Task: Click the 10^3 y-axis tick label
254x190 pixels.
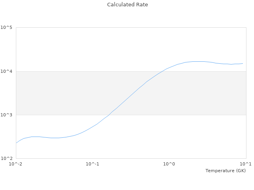Action: coord(6,115)
